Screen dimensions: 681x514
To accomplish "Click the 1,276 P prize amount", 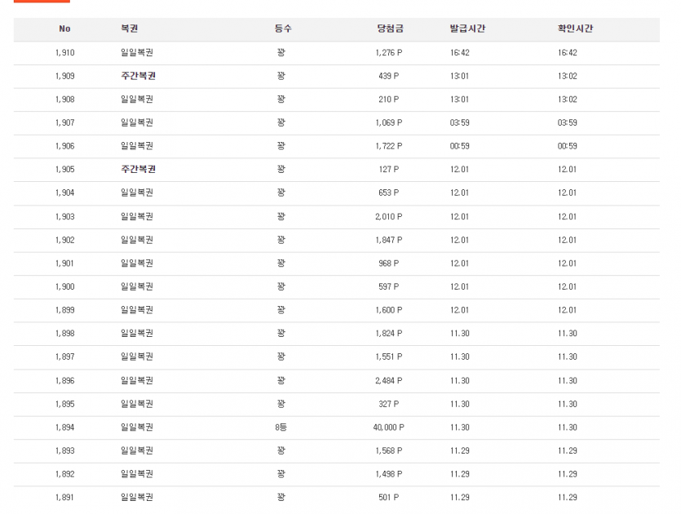I will click(x=389, y=52).
